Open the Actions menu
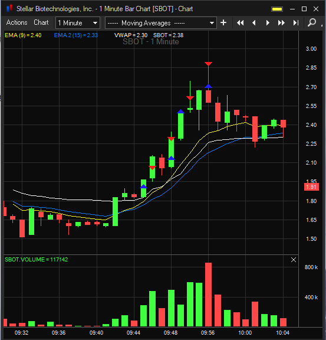The width and height of the screenshot is (326, 340). point(17,22)
